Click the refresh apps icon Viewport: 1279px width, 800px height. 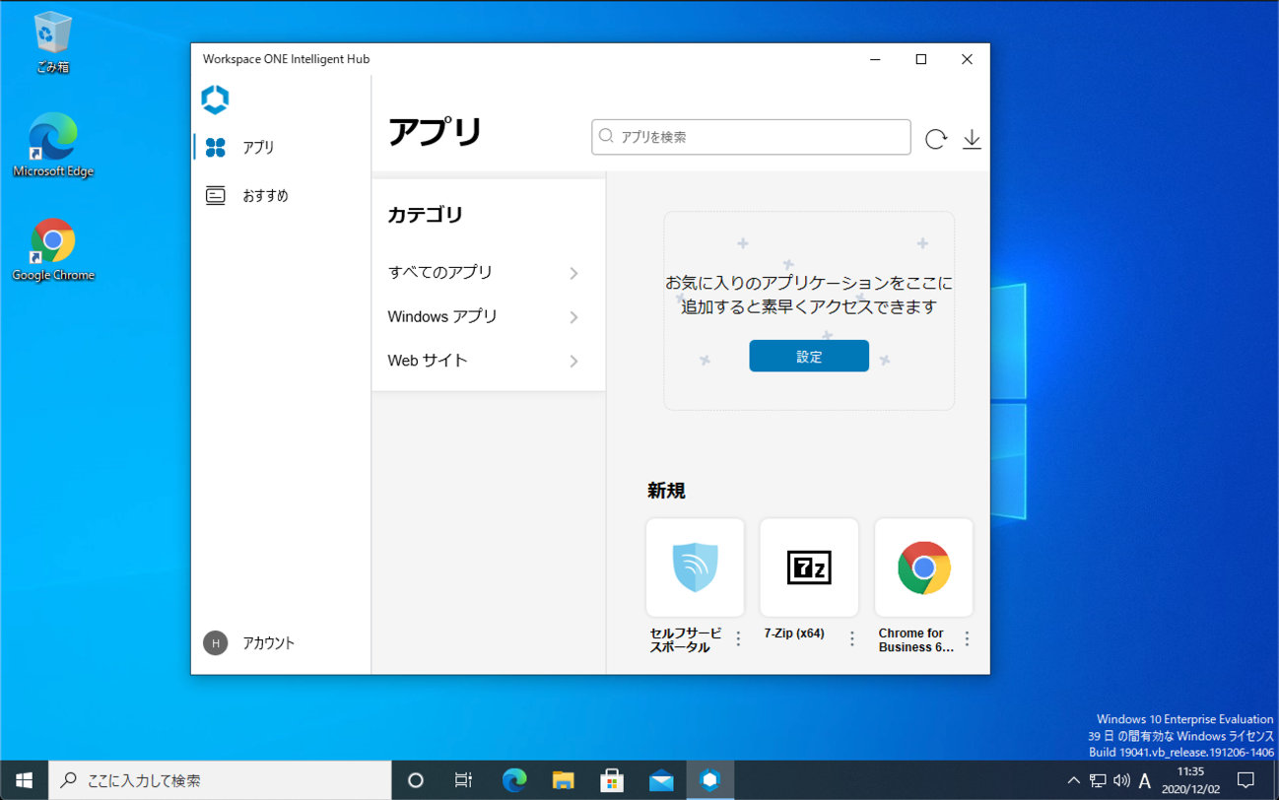(936, 139)
